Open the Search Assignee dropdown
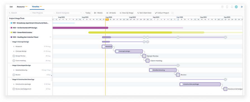 coord(69,13)
